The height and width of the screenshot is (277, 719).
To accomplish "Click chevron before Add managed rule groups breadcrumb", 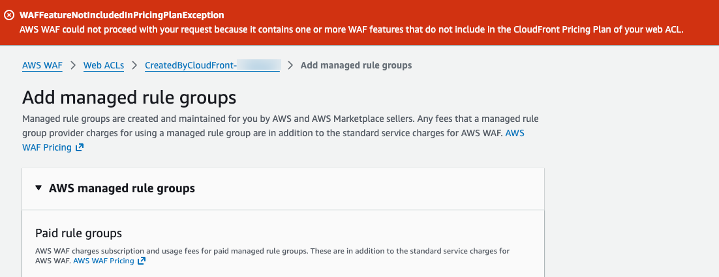I will point(290,65).
